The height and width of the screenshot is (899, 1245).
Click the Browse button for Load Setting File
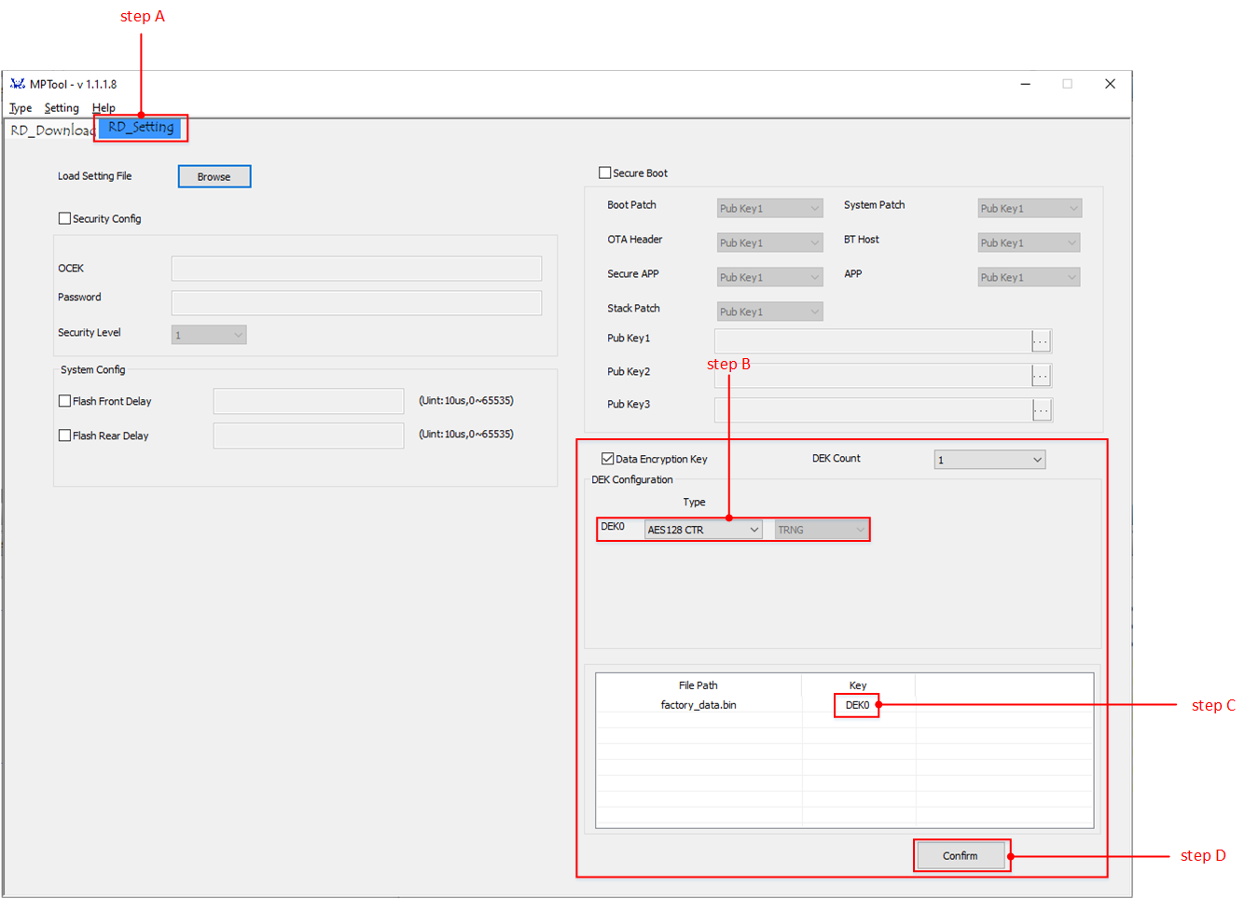(214, 175)
